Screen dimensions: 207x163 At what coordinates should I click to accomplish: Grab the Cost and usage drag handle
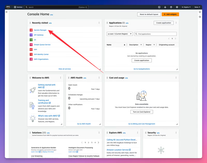pos(107,78)
